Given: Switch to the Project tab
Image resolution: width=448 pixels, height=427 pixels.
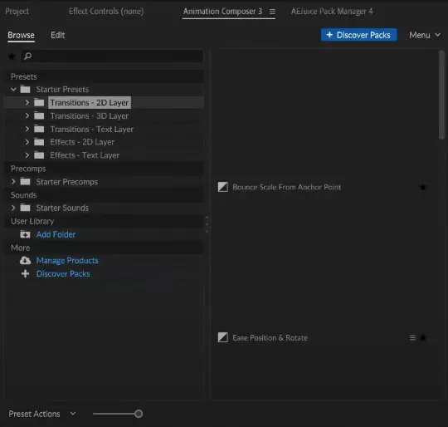Looking at the screenshot, I should (x=17, y=11).
